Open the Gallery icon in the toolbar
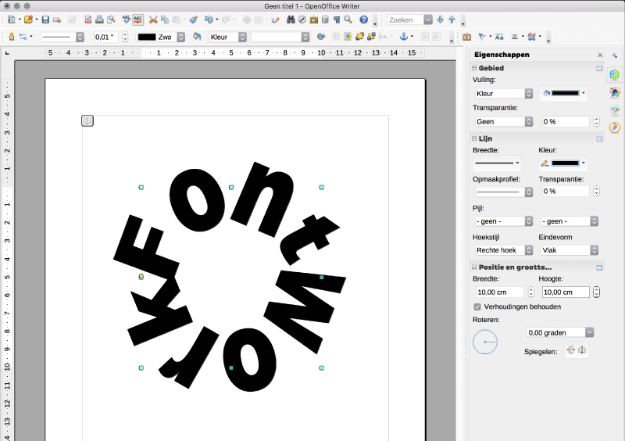The width and height of the screenshot is (625, 441). click(314, 20)
